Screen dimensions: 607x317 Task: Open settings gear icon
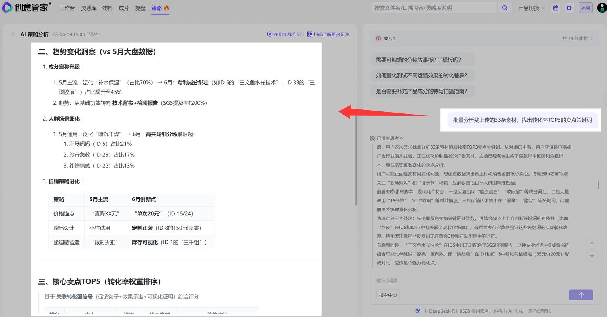569,8
